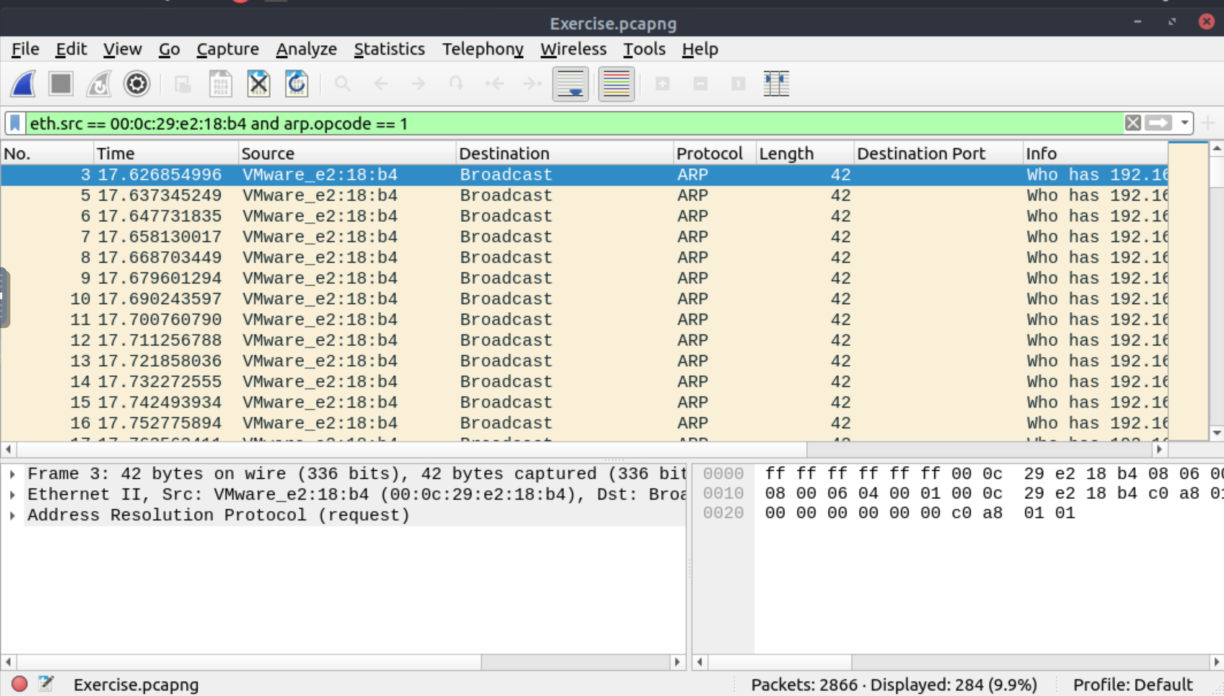The width and height of the screenshot is (1224, 696).
Task: Select packet number 5 row
Action: [584, 195]
